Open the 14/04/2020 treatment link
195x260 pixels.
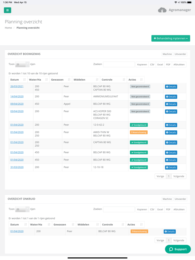[17, 96]
